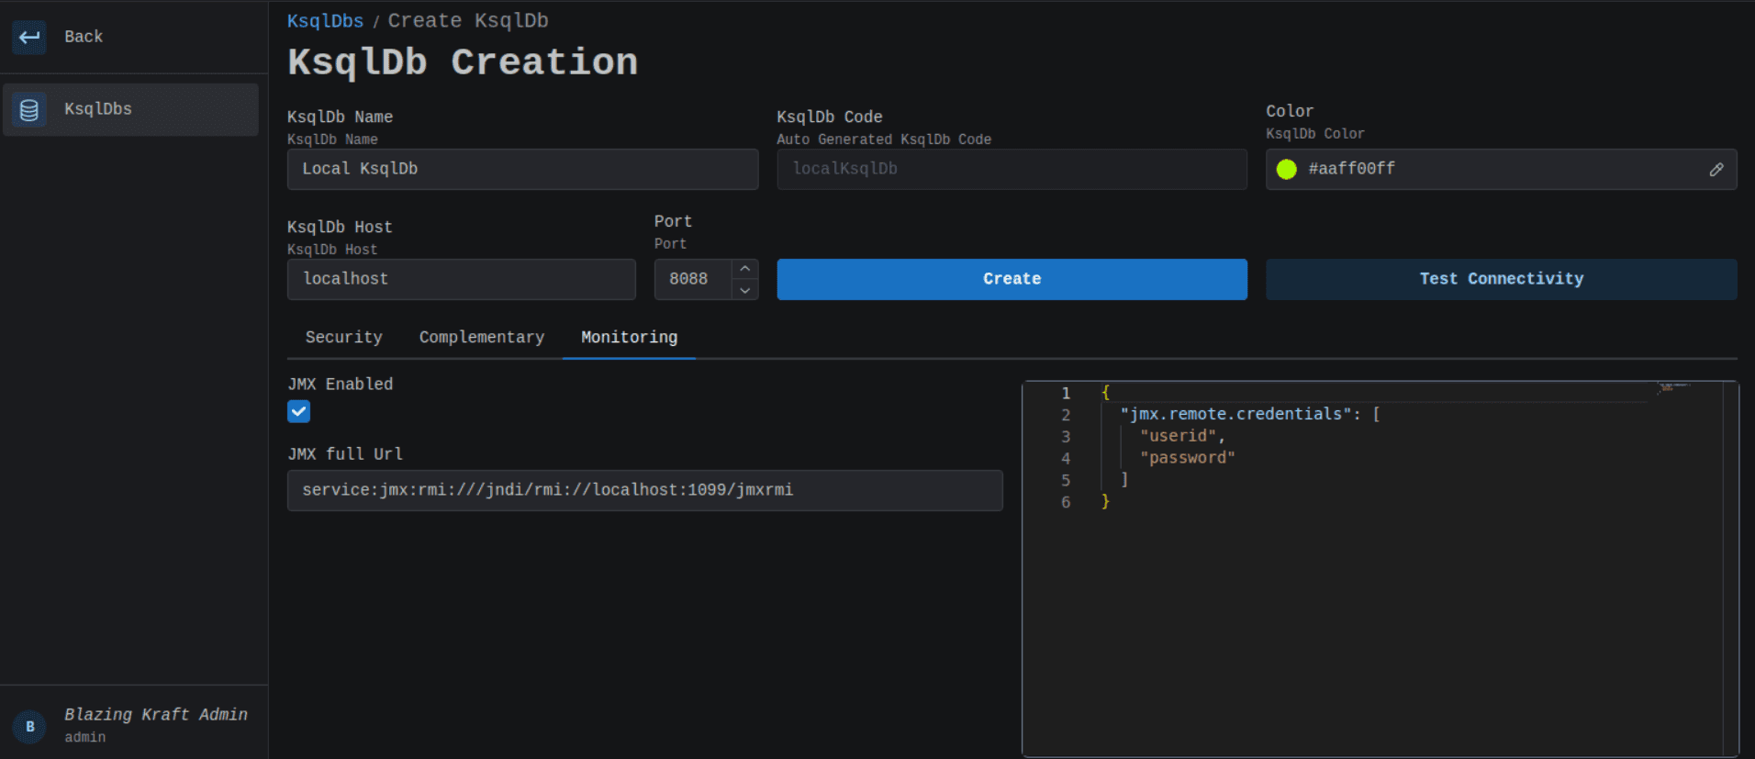Uncheck the JMX Enabled checkbox

298,411
